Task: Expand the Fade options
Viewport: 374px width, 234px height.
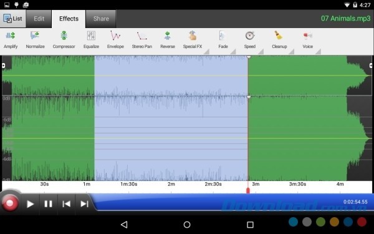Action: pyautogui.click(x=223, y=40)
